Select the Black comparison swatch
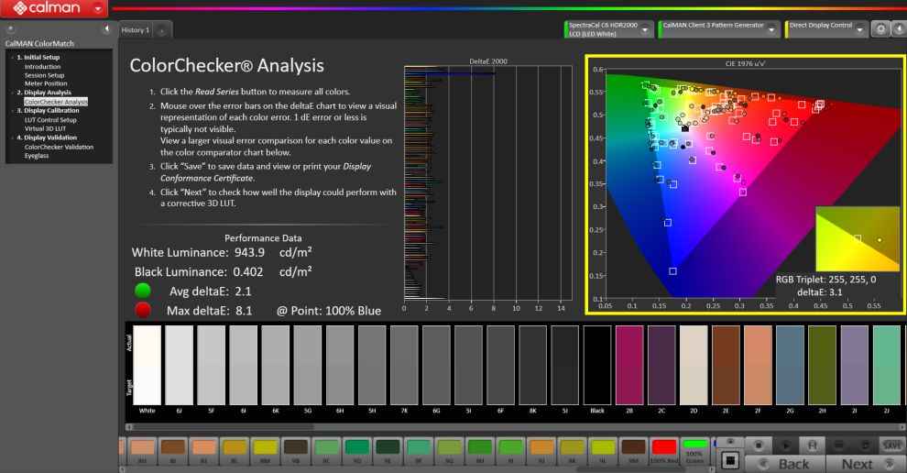This screenshot has height=473, width=907. pyautogui.click(x=597, y=366)
